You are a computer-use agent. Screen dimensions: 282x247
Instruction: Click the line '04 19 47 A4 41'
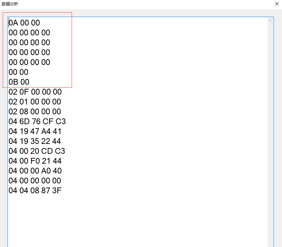click(x=35, y=131)
